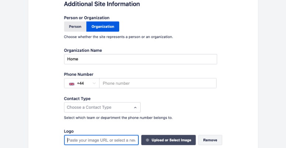
Task: Click the Remove logo button
Action: point(210,140)
